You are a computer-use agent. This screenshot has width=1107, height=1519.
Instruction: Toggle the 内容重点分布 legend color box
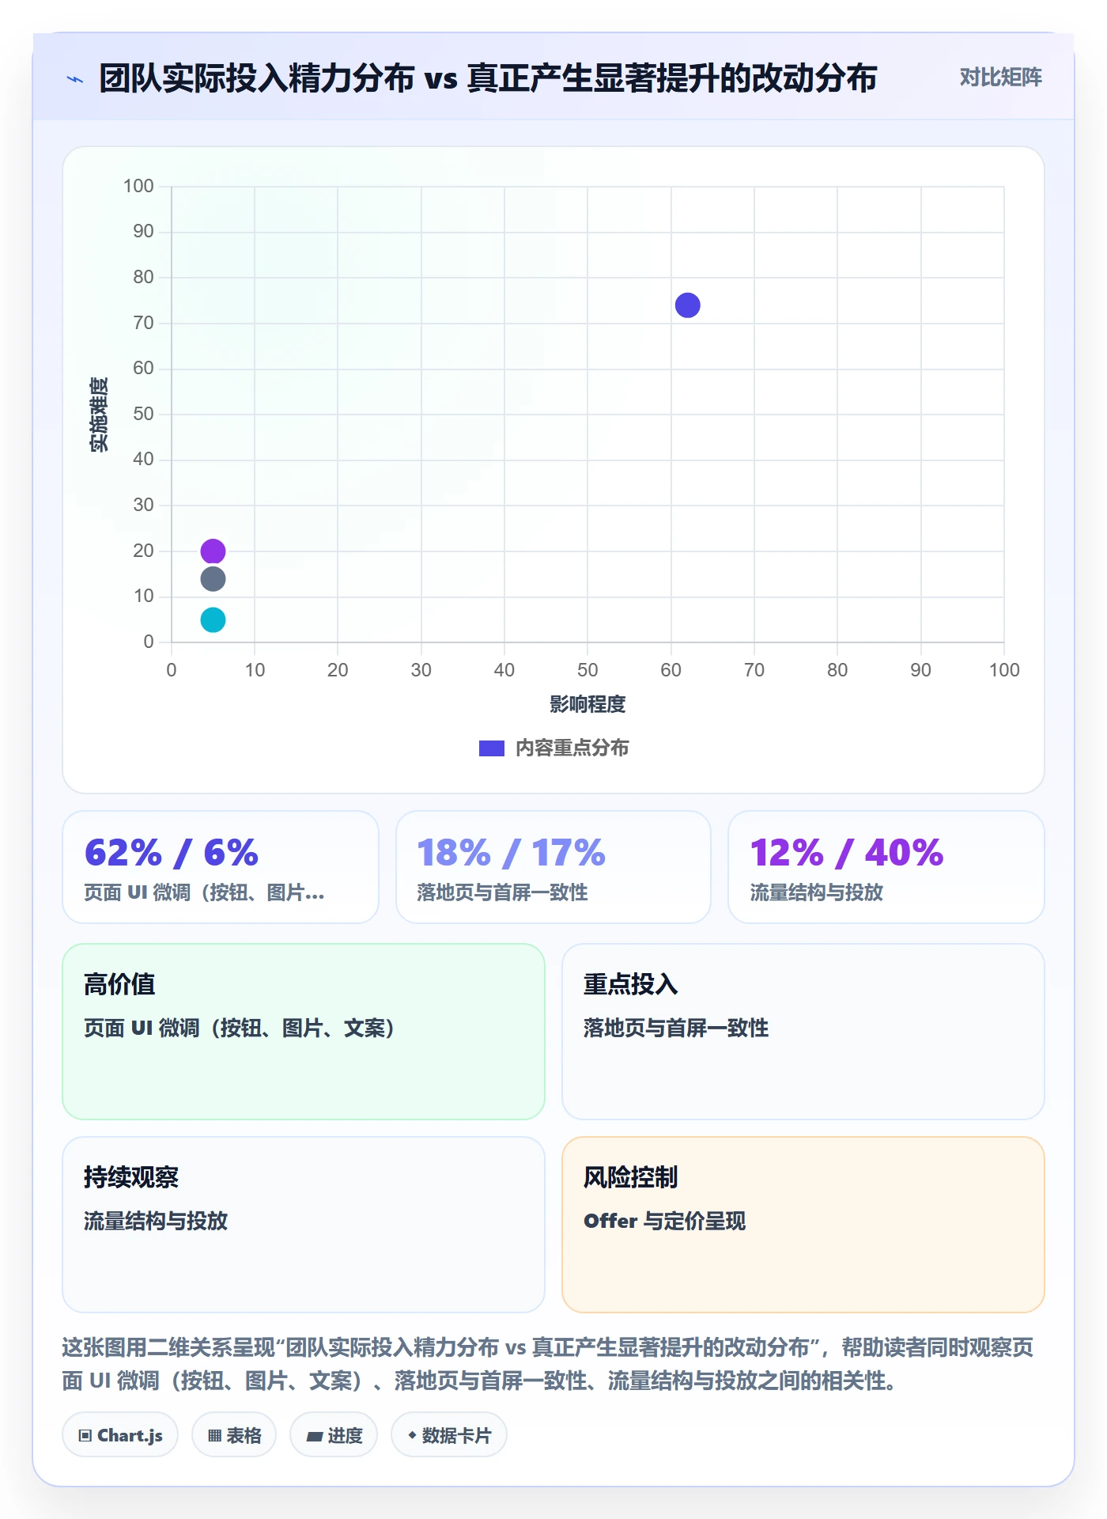[x=492, y=748]
